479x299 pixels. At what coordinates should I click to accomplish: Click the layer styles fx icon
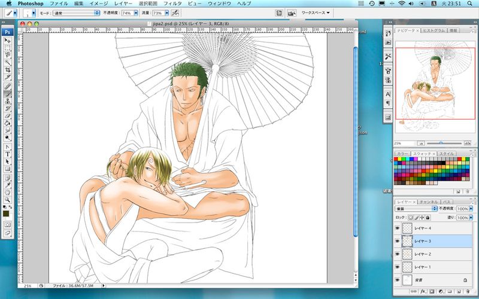click(x=423, y=292)
